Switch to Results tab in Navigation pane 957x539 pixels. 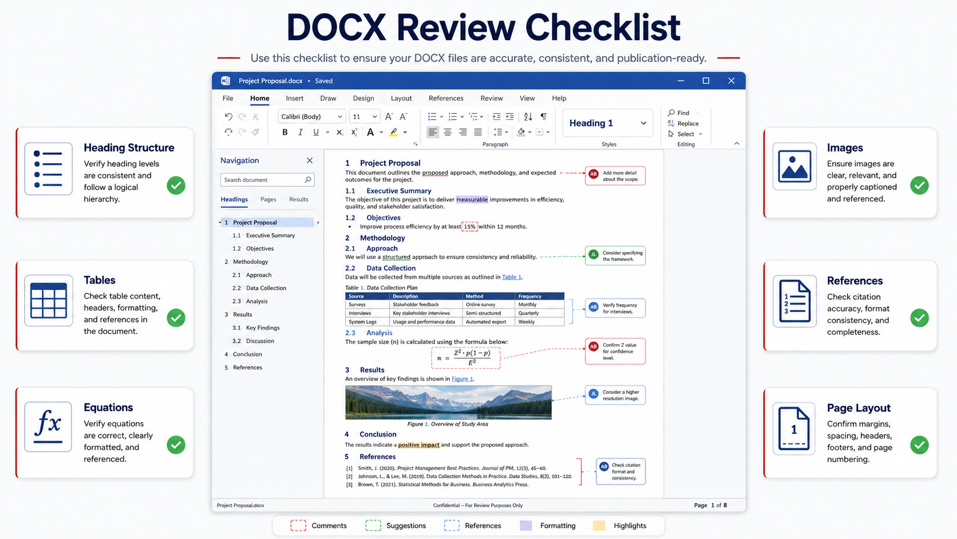click(x=299, y=199)
